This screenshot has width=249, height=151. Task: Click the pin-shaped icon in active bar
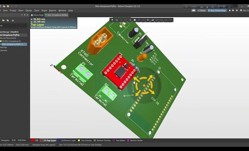click(148, 20)
